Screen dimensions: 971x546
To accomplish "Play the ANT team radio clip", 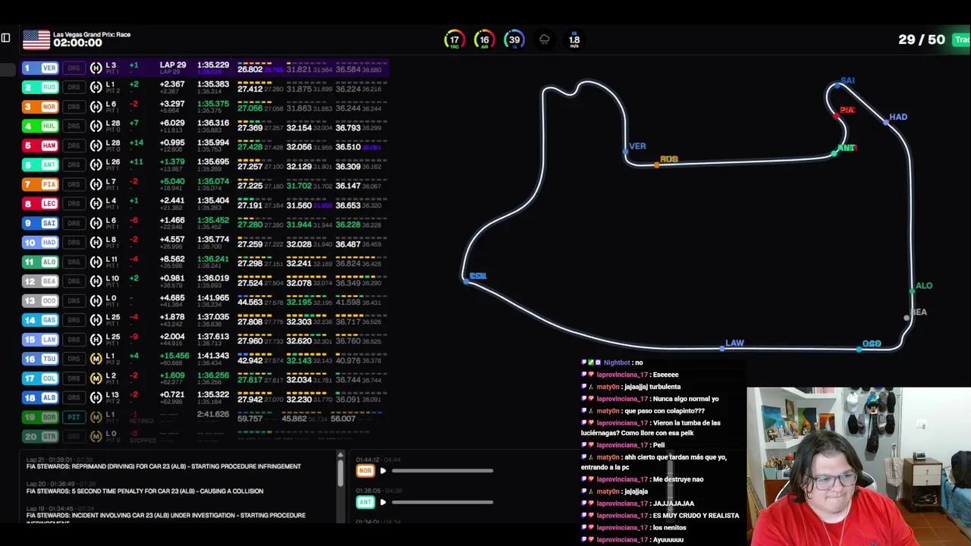I will (x=383, y=502).
